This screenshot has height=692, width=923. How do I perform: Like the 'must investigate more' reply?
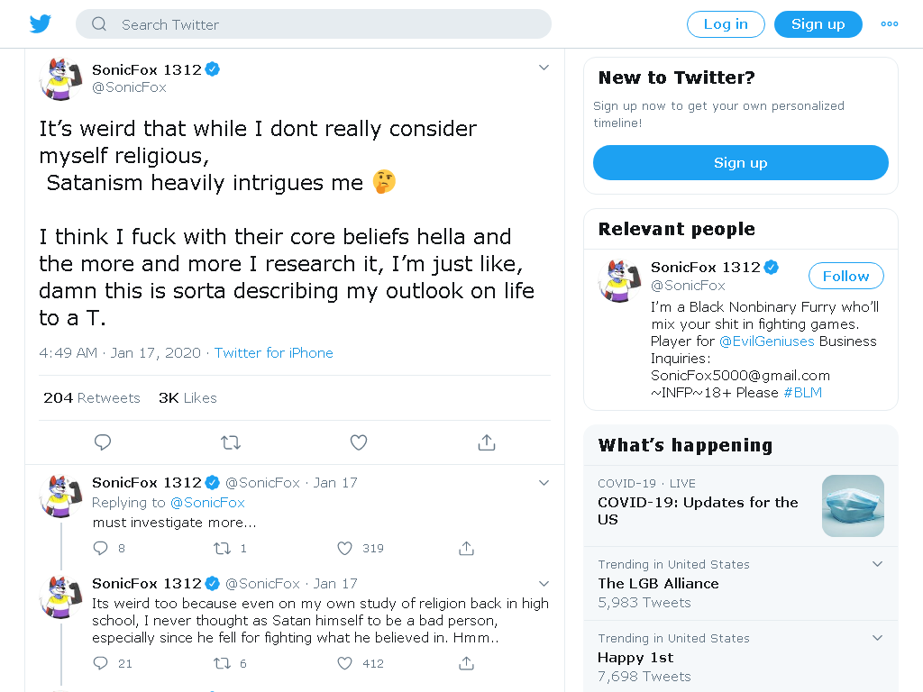[345, 549]
